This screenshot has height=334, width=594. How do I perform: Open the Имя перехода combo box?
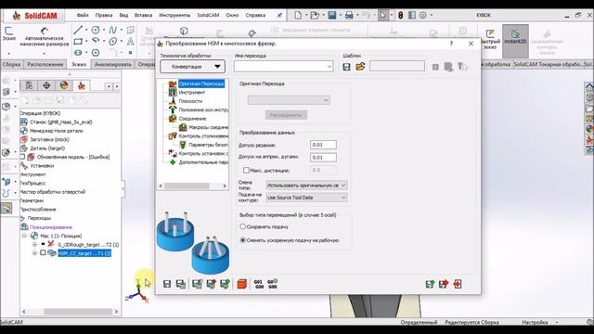[x=283, y=67]
